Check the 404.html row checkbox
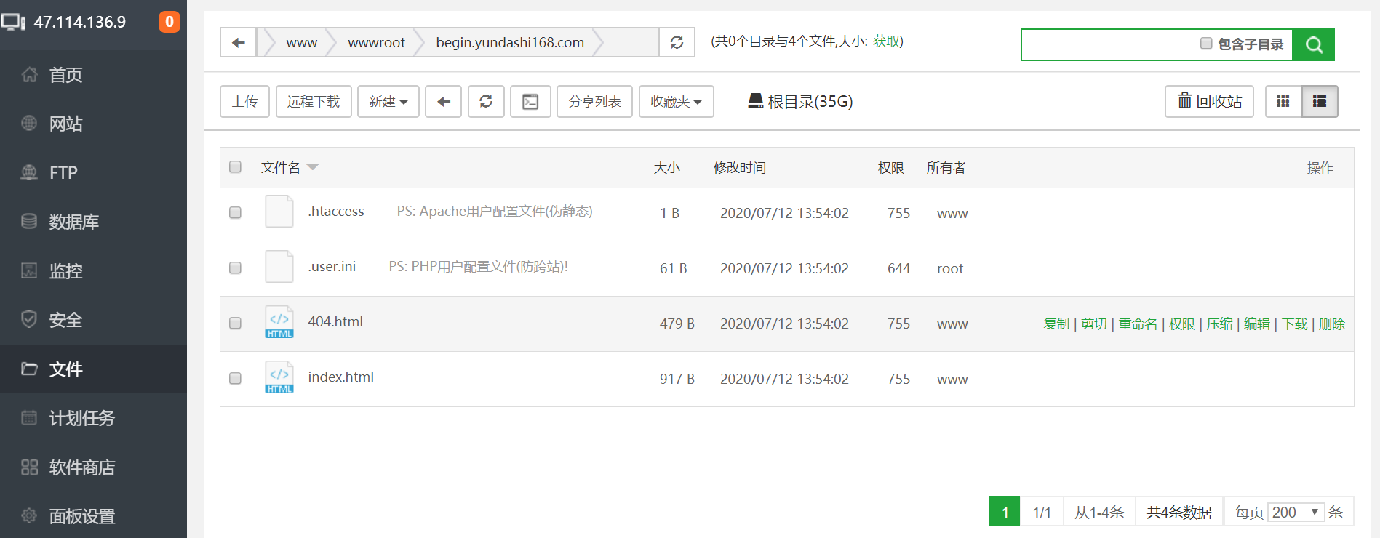 tap(235, 323)
